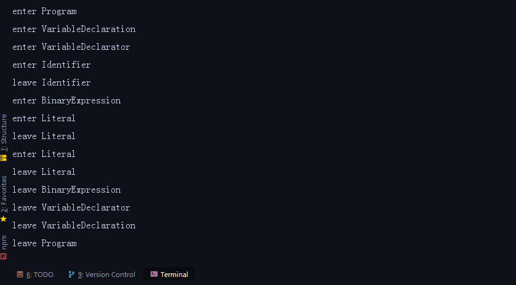The height and width of the screenshot is (285, 516).
Task: Open the 6: TODO tool window
Action: [35, 274]
